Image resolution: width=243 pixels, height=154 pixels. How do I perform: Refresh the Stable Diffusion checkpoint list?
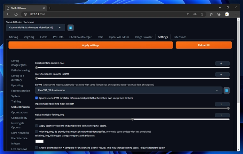pos(71,28)
